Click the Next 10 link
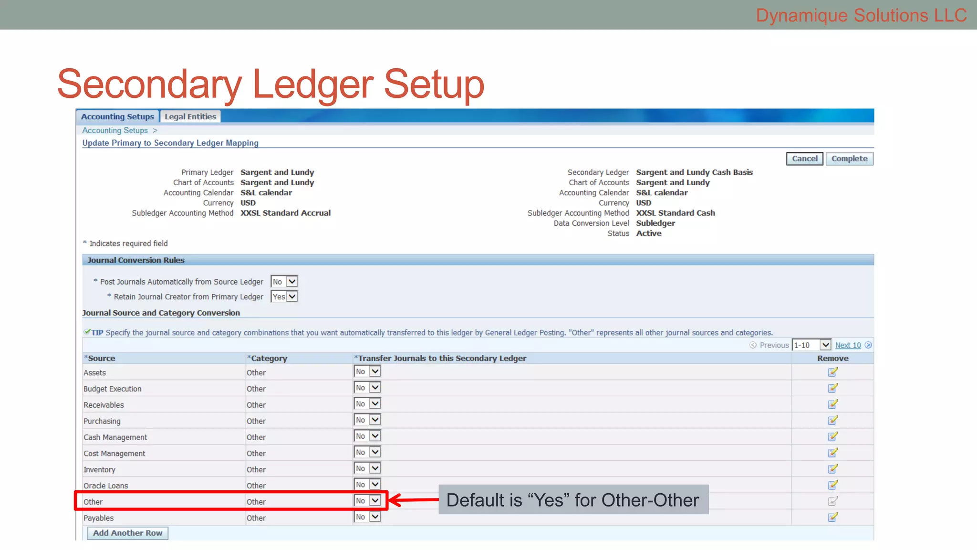The height and width of the screenshot is (550, 977). point(848,345)
